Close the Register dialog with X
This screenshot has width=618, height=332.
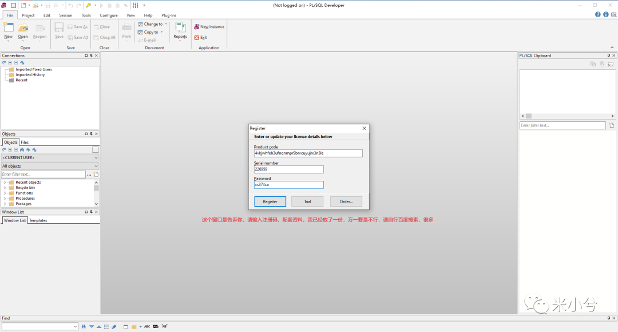364,129
